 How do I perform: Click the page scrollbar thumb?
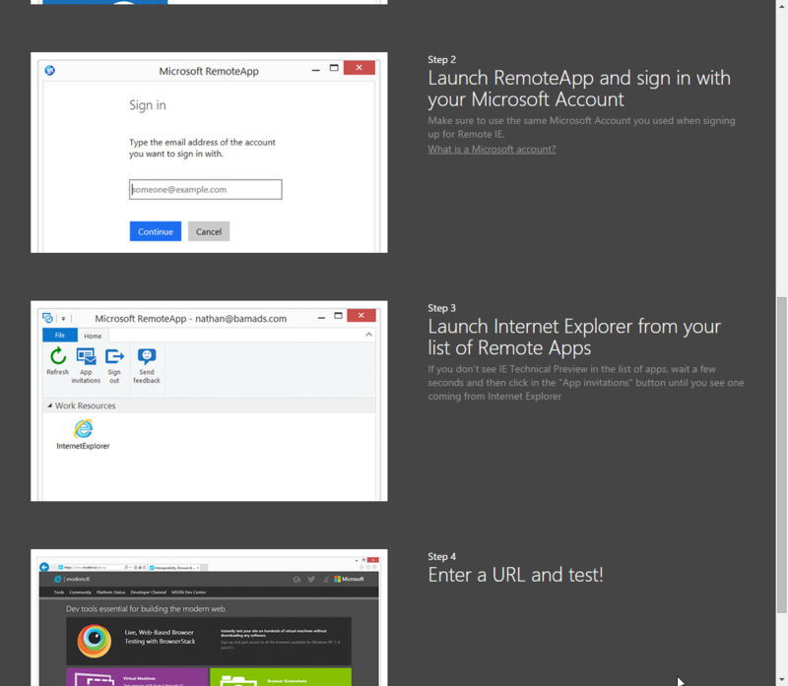(781, 455)
